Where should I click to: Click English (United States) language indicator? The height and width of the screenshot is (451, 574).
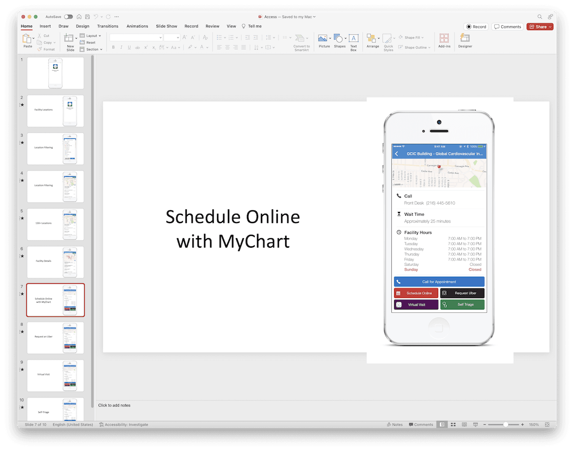coord(73,425)
